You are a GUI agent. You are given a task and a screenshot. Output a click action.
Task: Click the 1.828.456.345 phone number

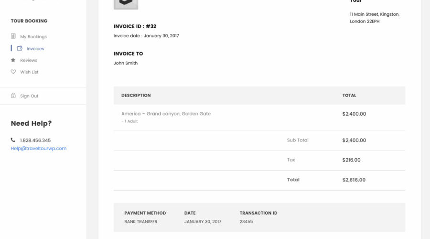35,141
